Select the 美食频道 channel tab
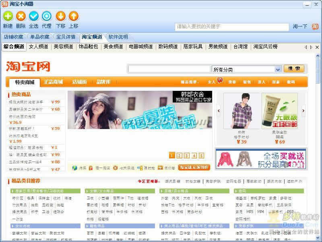Image resolution: width=322 pixels, height=242 pixels. [x=113, y=47]
